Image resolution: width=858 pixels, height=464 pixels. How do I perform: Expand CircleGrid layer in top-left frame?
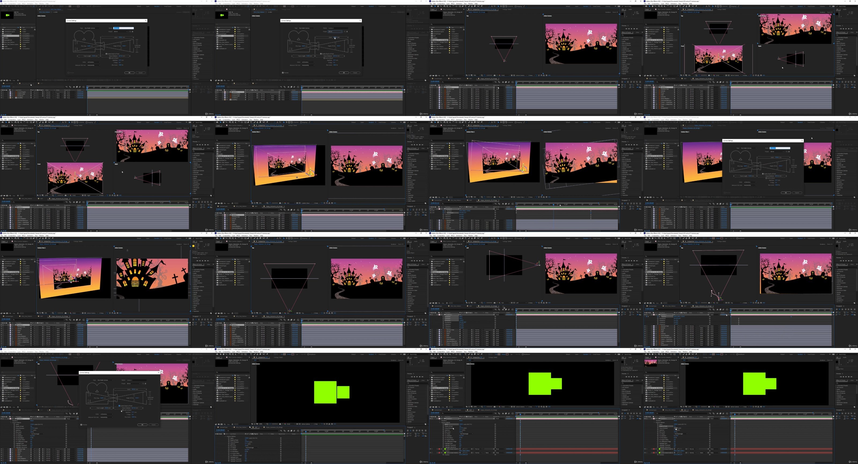(x=9, y=96)
